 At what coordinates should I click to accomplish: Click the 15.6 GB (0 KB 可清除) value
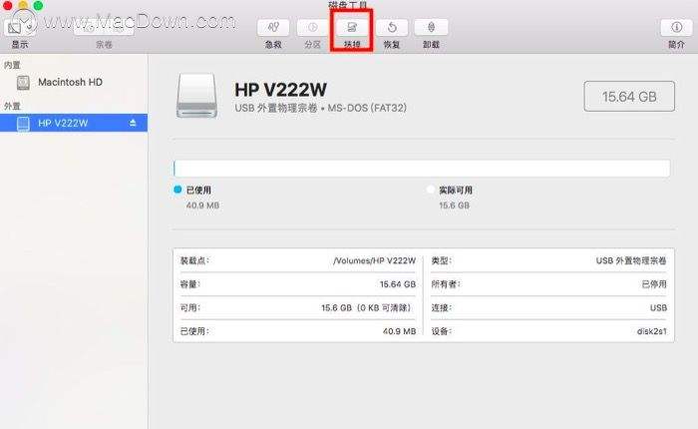(x=367, y=308)
